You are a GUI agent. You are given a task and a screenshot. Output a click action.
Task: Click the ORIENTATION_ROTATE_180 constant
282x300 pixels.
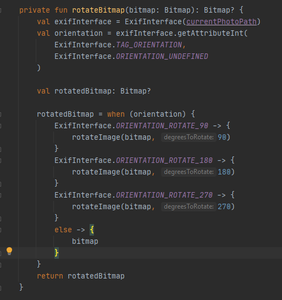point(164,160)
